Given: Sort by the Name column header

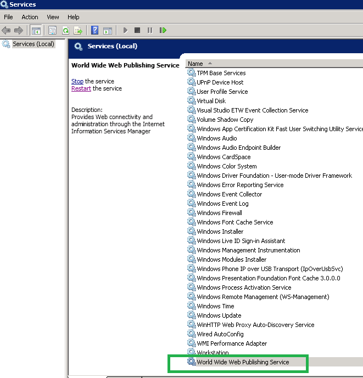Looking at the screenshot, I should pyautogui.click(x=274, y=64).
